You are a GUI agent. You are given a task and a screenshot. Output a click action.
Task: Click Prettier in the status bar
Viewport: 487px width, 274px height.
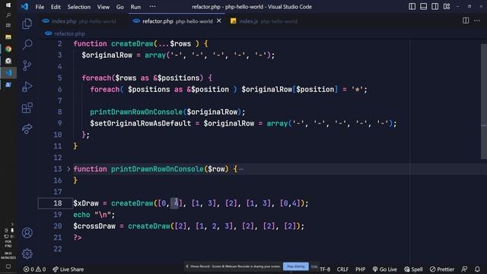coord(442,269)
